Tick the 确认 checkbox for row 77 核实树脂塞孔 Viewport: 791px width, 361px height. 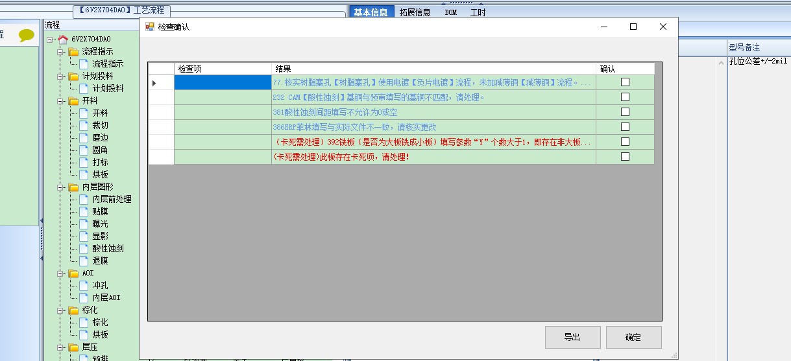[625, 82]
